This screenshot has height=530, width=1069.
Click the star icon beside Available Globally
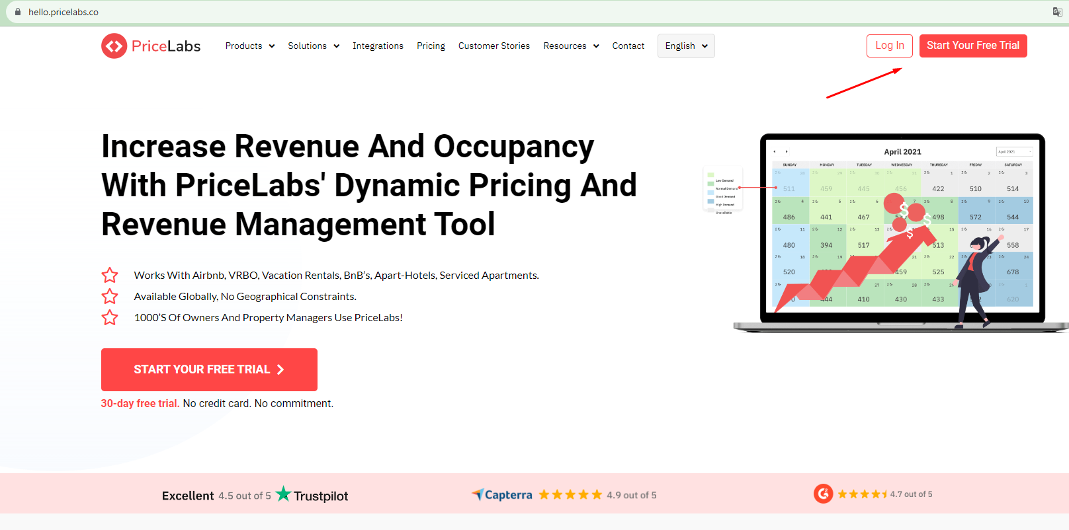pyautogui.click(x=110, y=296)
